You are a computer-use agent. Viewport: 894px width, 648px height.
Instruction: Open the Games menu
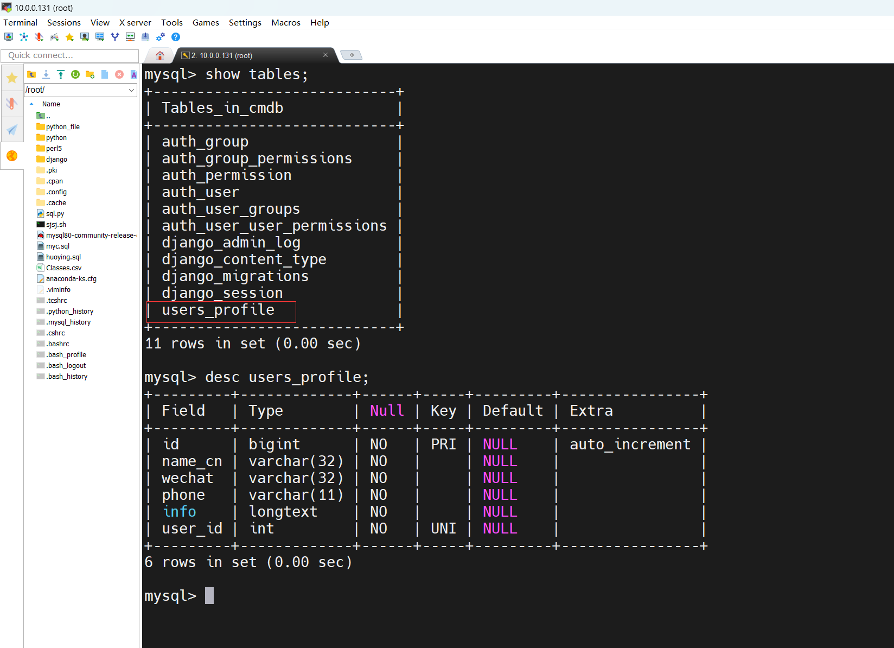(206, 22)
